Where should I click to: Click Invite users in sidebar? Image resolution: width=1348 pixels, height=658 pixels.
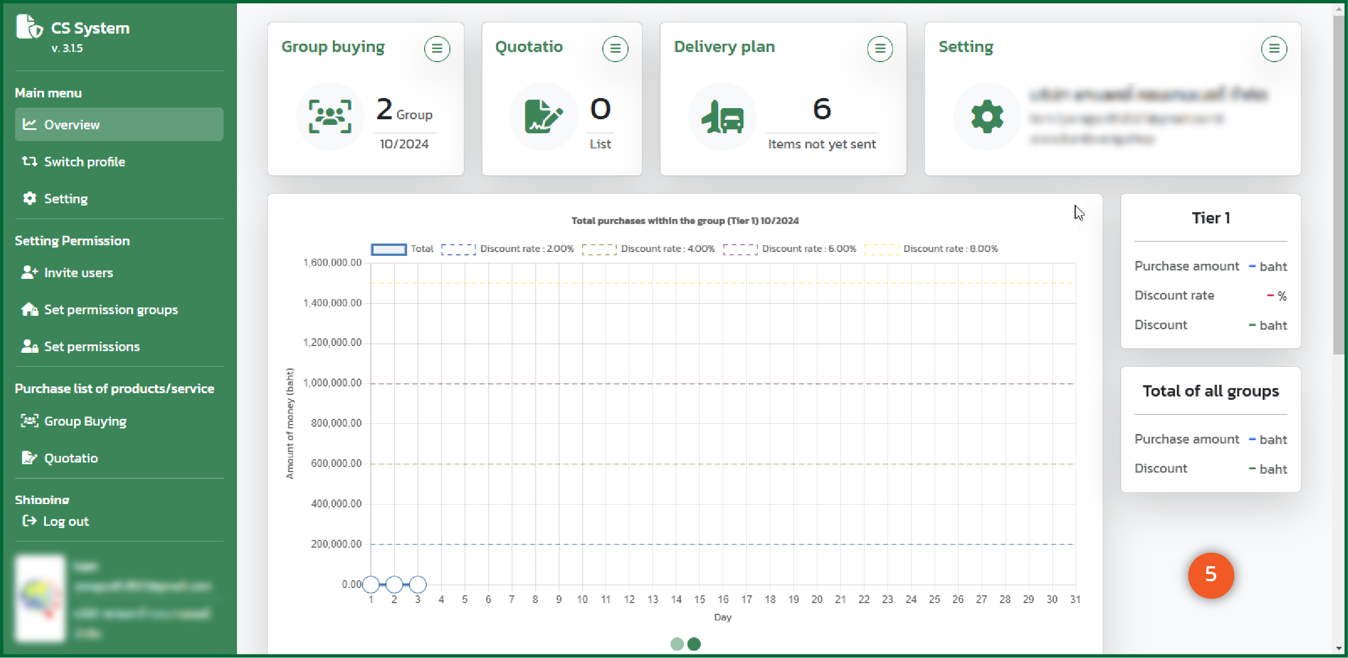click(78, 273)
